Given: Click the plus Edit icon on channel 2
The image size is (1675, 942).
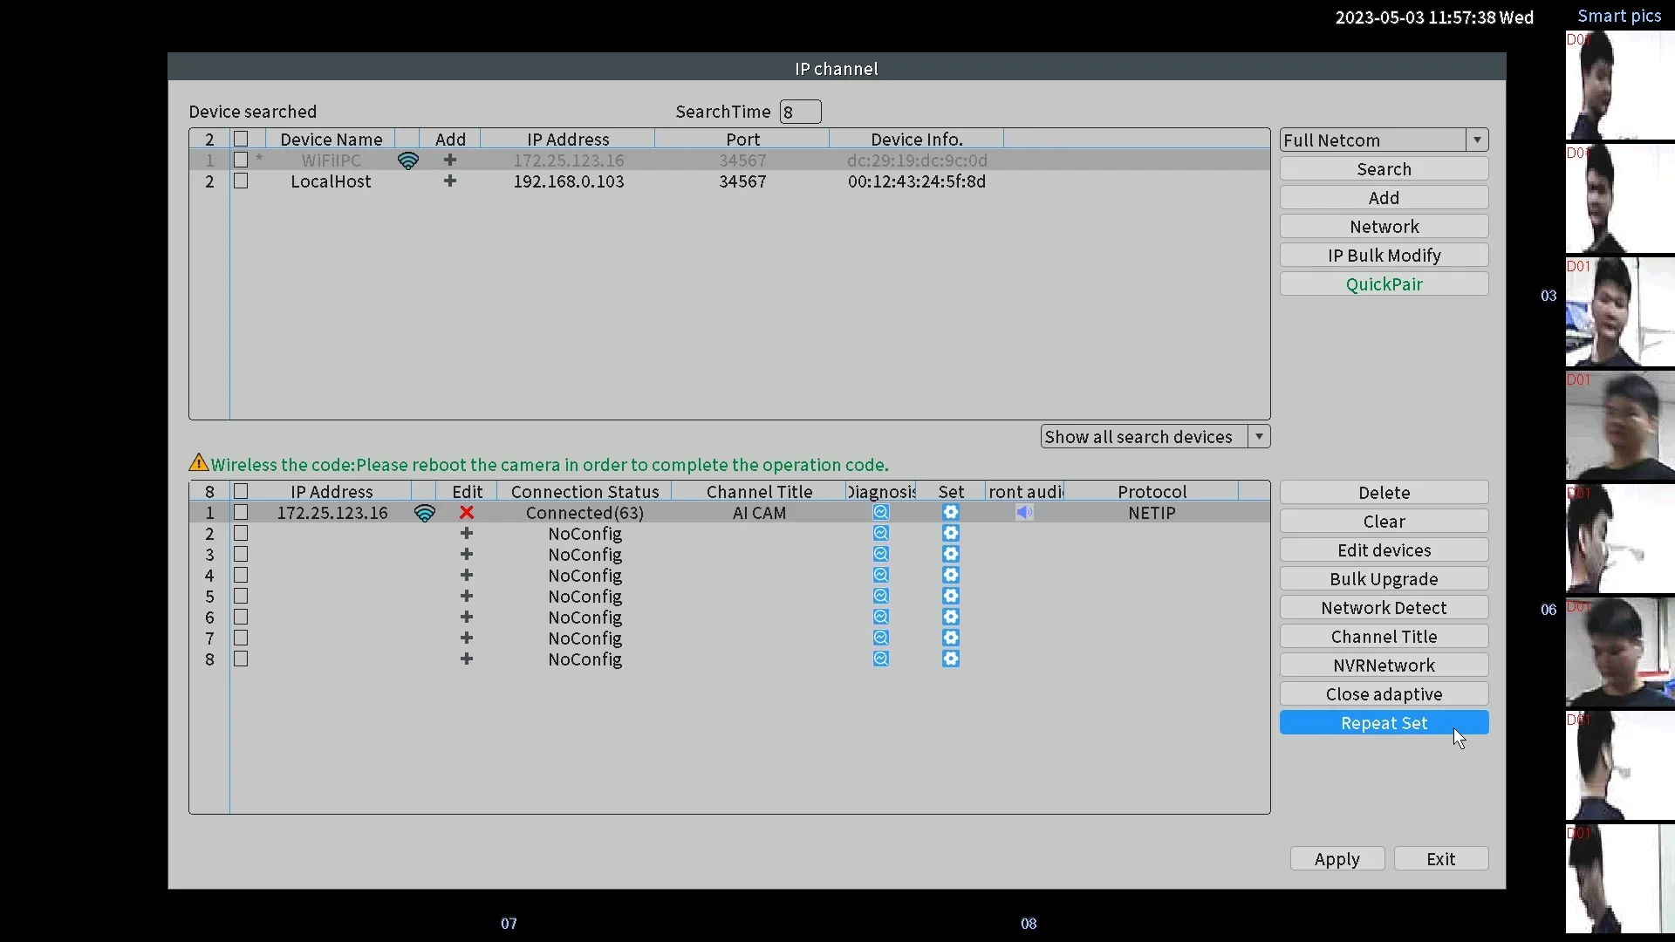Looking at the screenshot, I should tap(467, 534).
